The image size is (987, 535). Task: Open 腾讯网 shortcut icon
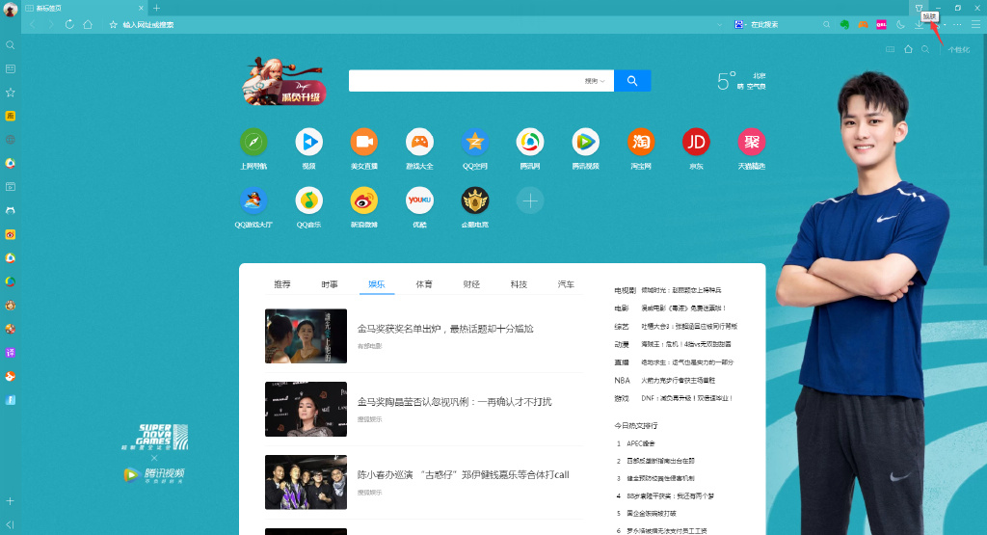pyautogui.click(x=530, y=143)
